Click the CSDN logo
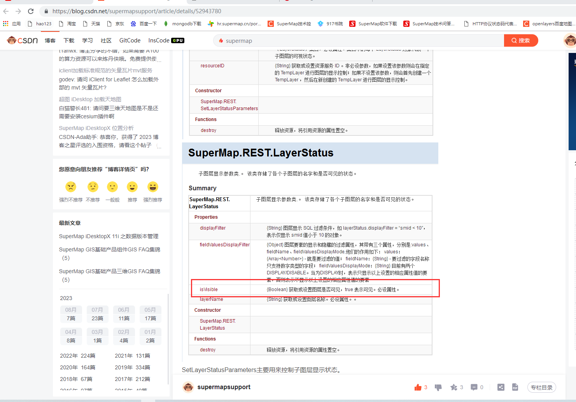The height and width of the screenshot is (402, 576). pos(23,40)
